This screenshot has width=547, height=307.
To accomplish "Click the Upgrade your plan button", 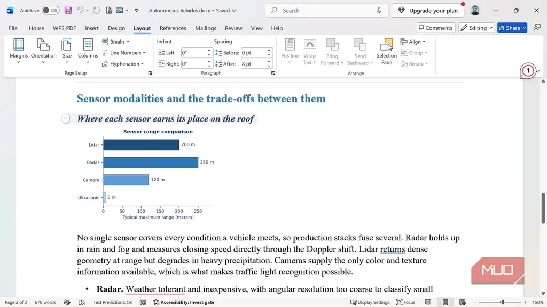I will pyautogui.click(x=428, y=11).
